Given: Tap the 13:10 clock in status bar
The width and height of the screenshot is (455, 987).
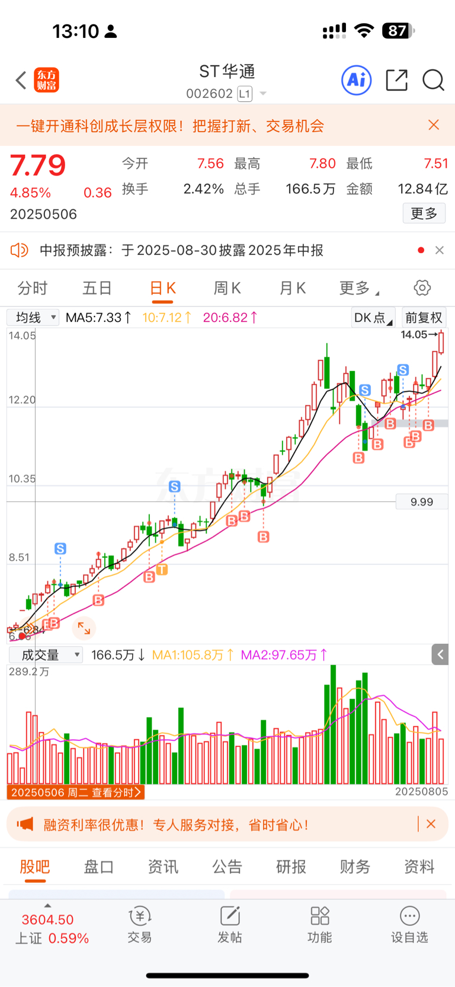Looking at the screenshot, I should click(76, 31).
